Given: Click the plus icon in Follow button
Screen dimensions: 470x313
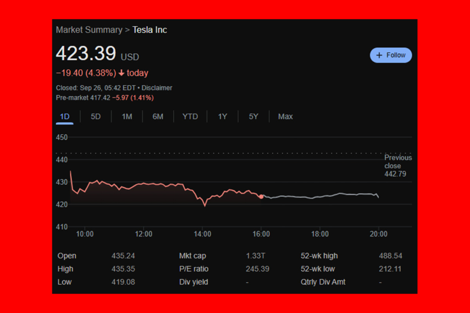Looking at the screenshot, I should [x=379, y=55].
